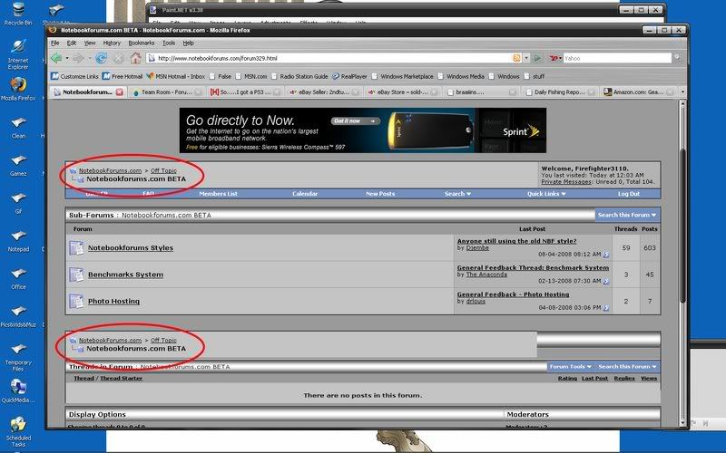726x453 pixels.
Task: Open the Notebookforums Styles sub-forum link
Action: click(x=131, y=247)
